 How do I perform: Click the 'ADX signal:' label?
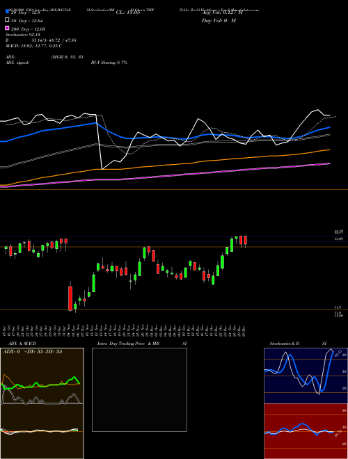pyautogui.click(x=17, y=63)
